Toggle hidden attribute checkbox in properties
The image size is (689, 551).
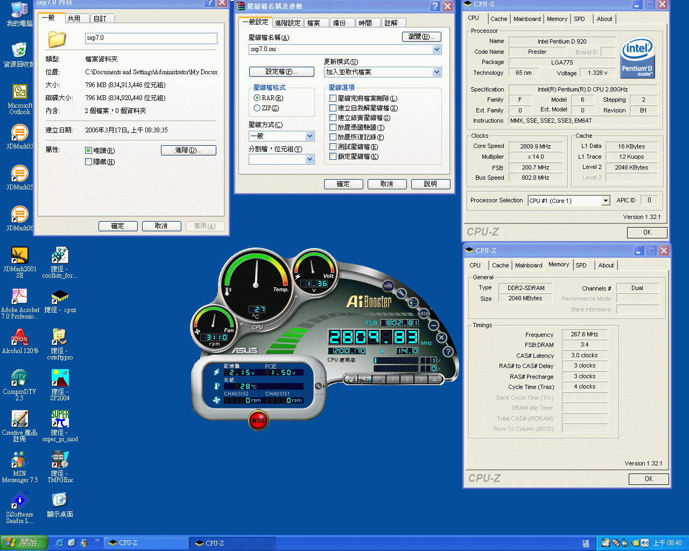coord(88,162)
